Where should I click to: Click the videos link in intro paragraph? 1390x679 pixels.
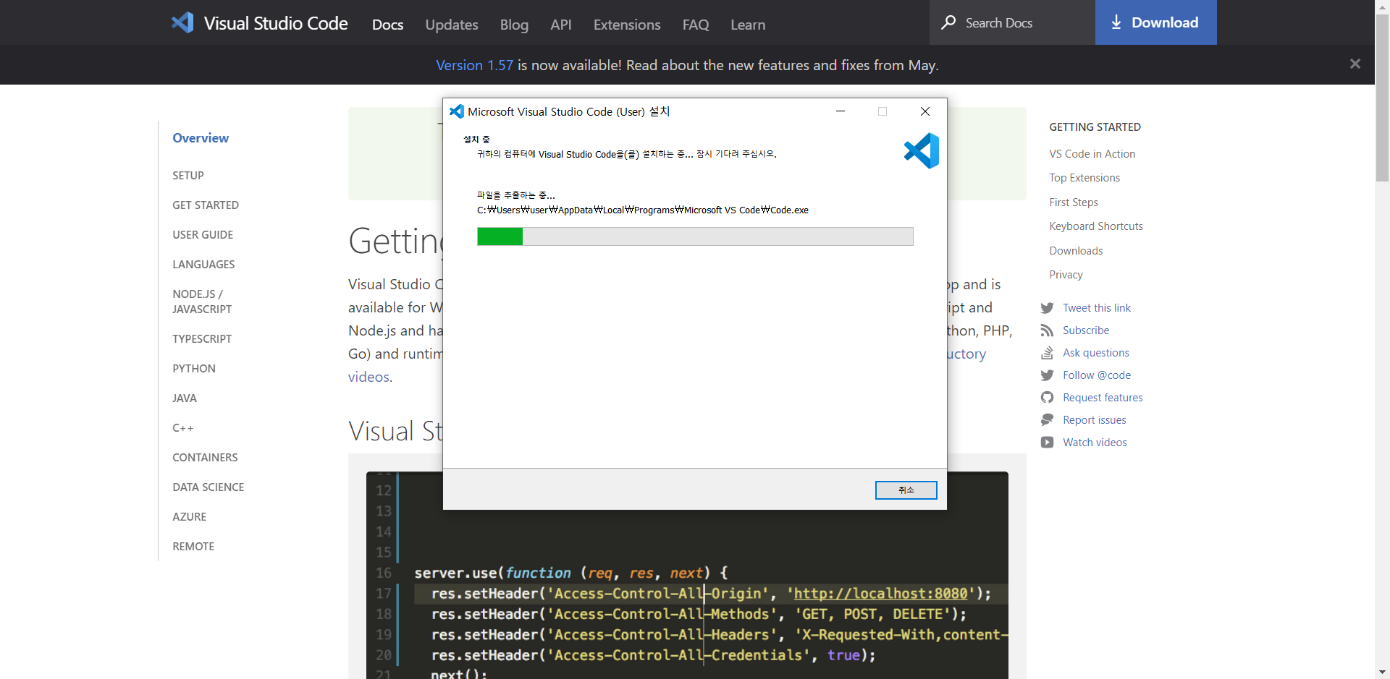368,377
